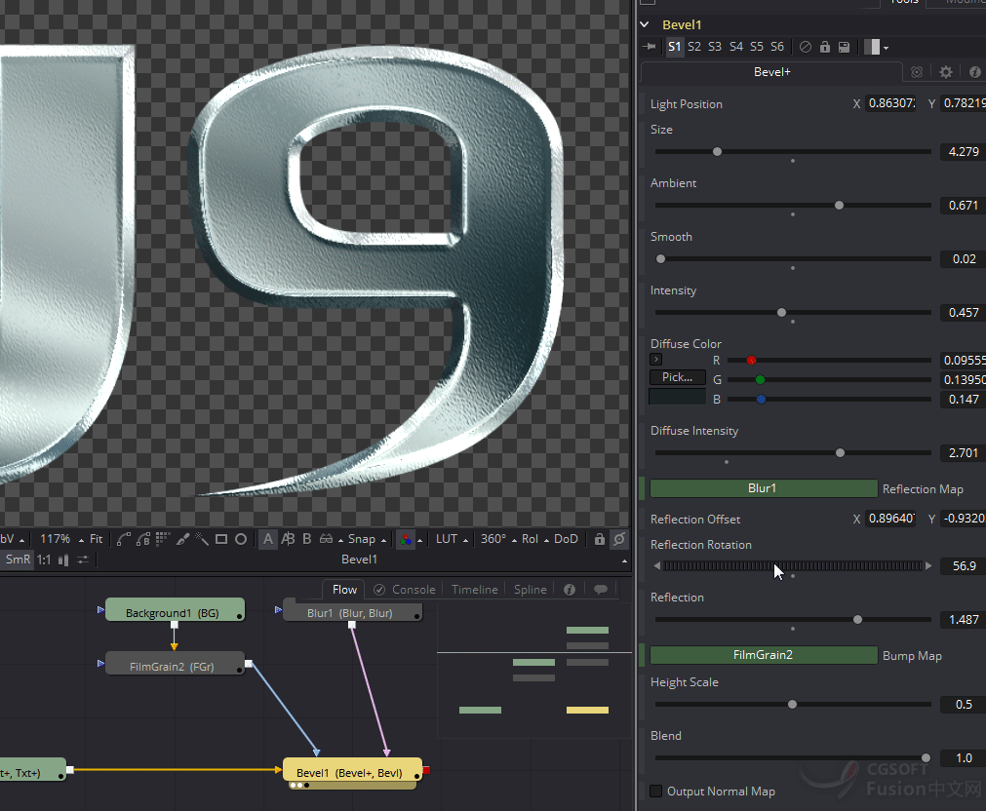Switch to settings slot S4
The height and width of the screenshot is (811, 986).
coord(736,47)
